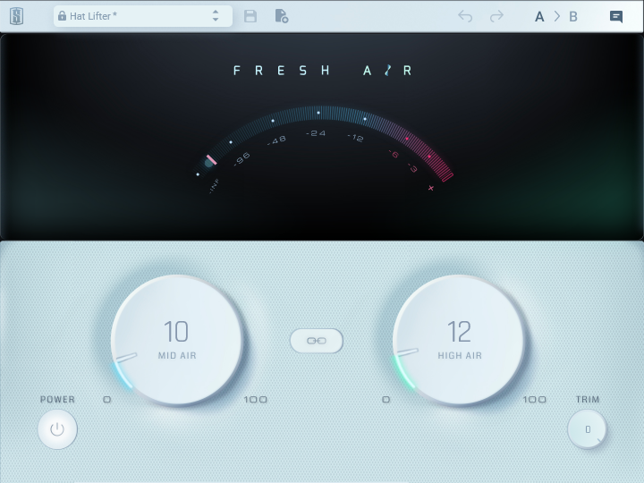Click the FRESH AIR title

coord(322,71)
